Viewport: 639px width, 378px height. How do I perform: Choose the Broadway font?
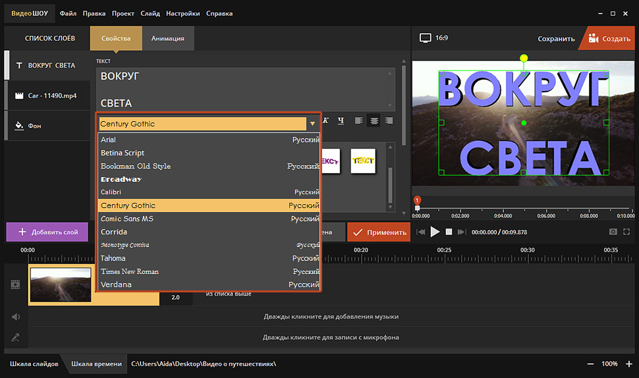click(209, 179)
